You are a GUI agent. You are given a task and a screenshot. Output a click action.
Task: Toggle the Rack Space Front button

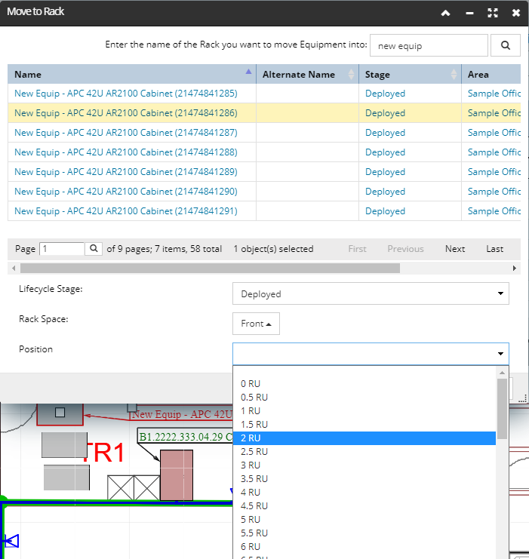[256, 324]
